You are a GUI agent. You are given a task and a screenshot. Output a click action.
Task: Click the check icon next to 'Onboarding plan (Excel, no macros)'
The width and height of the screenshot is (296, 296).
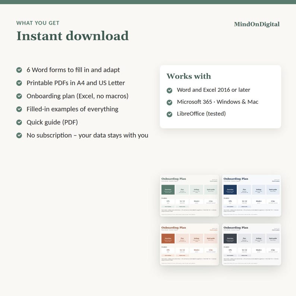19,96
